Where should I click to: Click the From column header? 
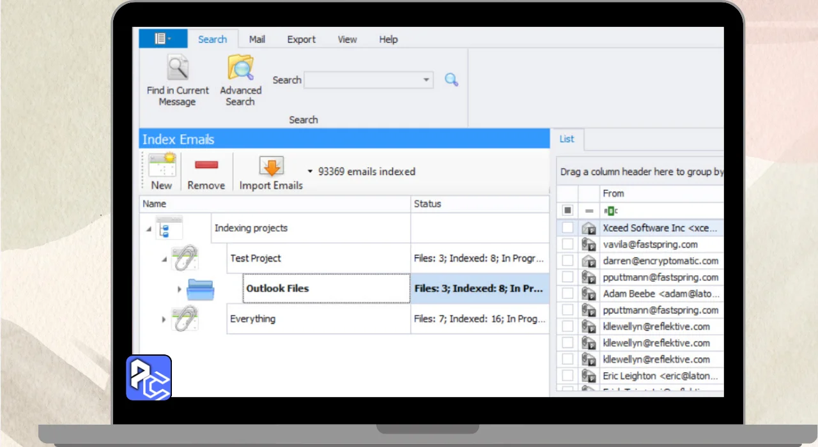(658, 193)
